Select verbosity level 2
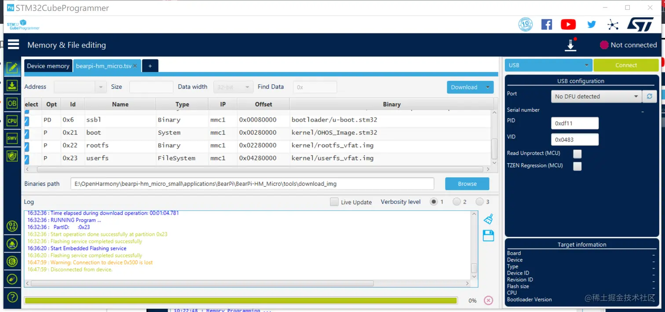The image size is (665, 312). [x=457, y=202]
